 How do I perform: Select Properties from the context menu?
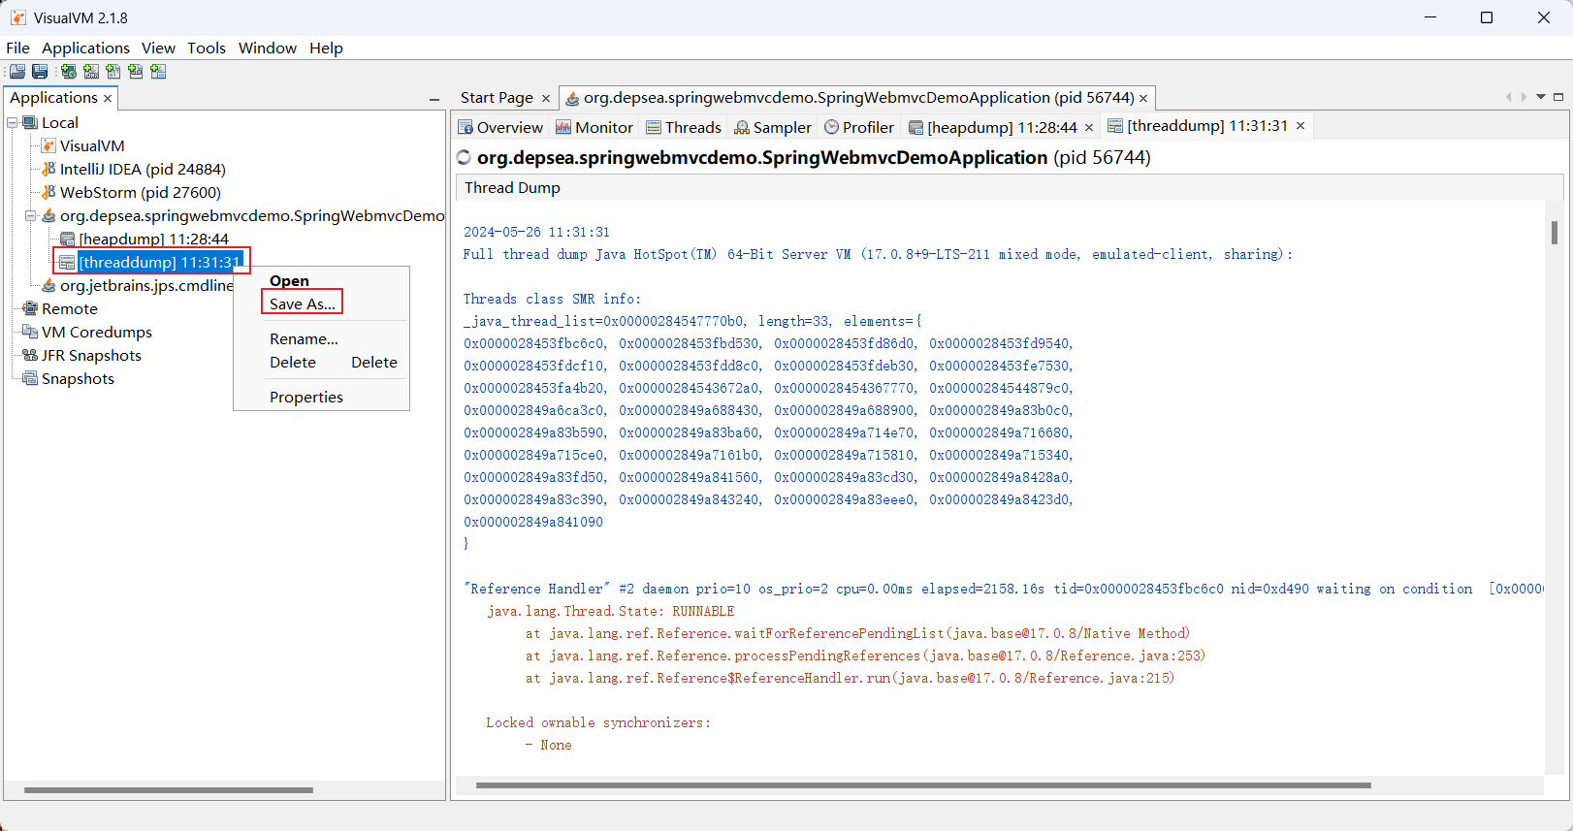[305, 397]
